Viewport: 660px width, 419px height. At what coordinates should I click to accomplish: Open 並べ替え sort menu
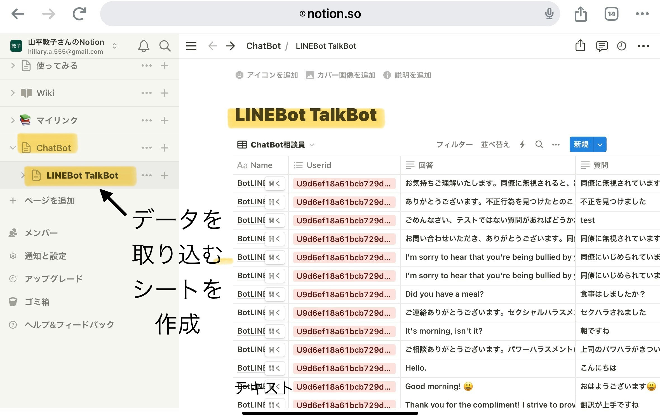[495, 144]
